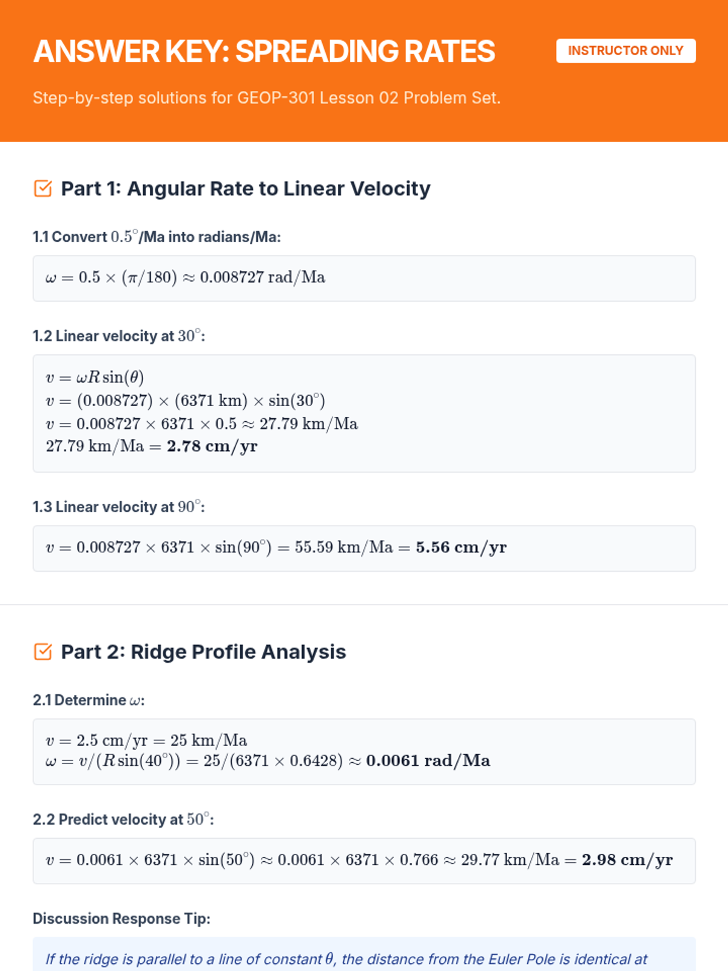Click the v = ωR sin(θ) equation line
728x971 pixels.
click(95, 377)
